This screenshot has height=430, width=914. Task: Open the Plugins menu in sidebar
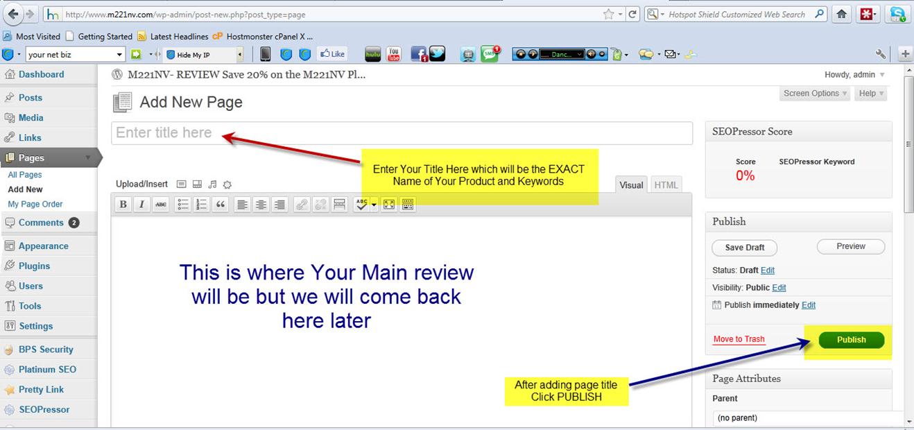(34, 266)
